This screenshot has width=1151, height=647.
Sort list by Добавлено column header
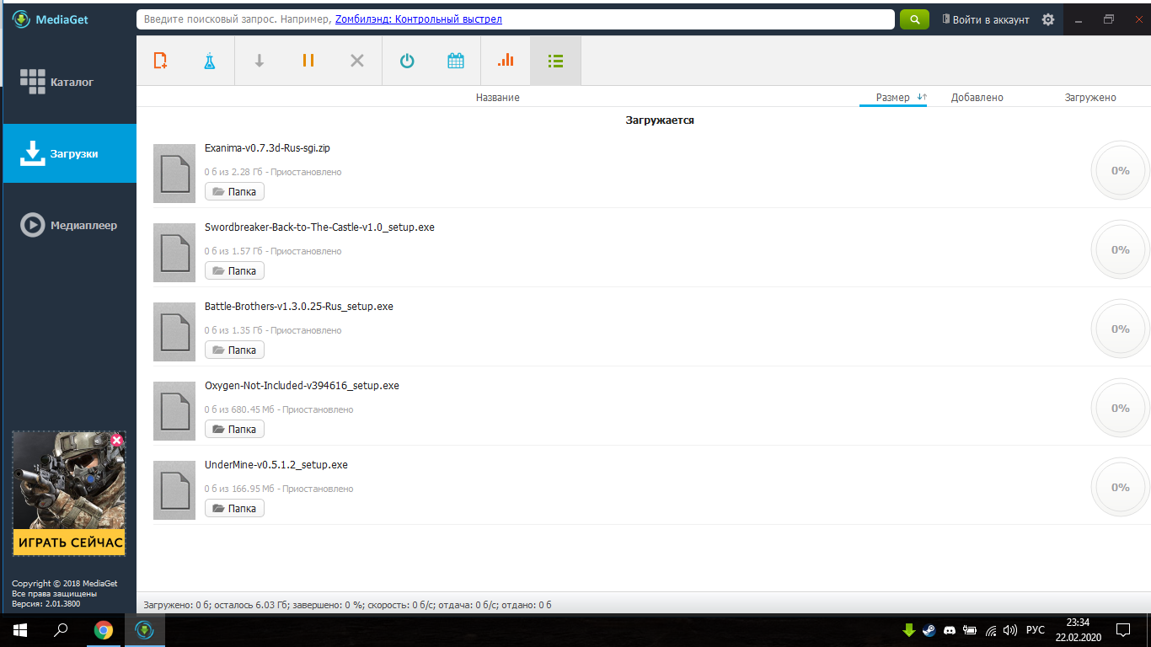pyautogui.click(x=977, y=98)
